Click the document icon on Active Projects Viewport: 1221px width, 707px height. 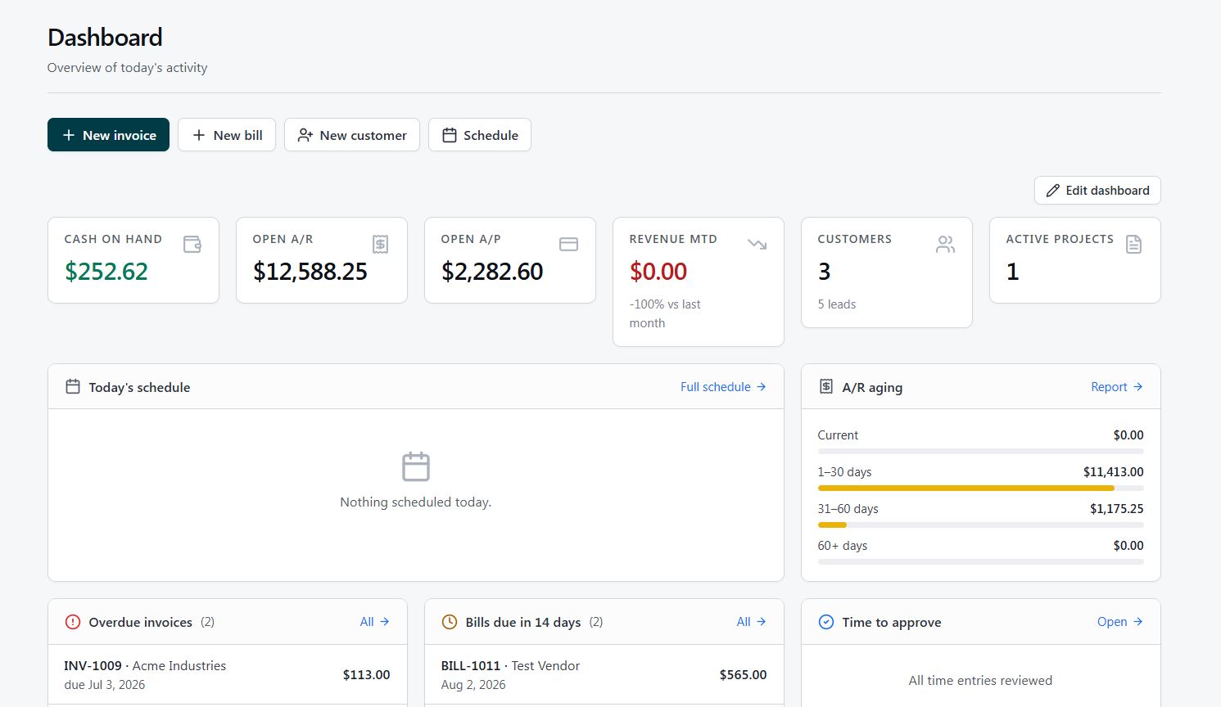pos(1133,244)
